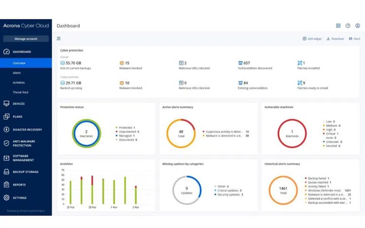365x228 pixels.
Task: Click the Download button on dashboard
Action: [x=335, y=39]
